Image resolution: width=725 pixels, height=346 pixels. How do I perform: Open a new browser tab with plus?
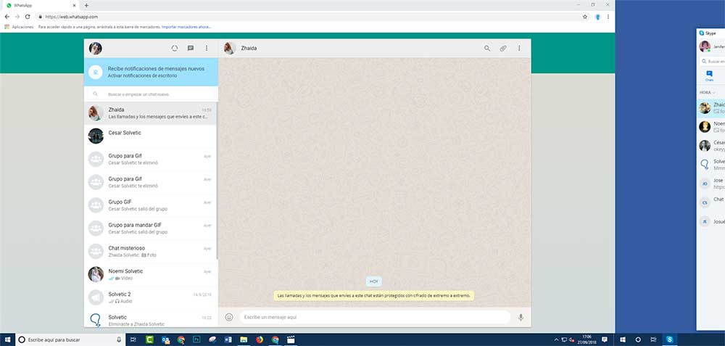tap(86, 5)
